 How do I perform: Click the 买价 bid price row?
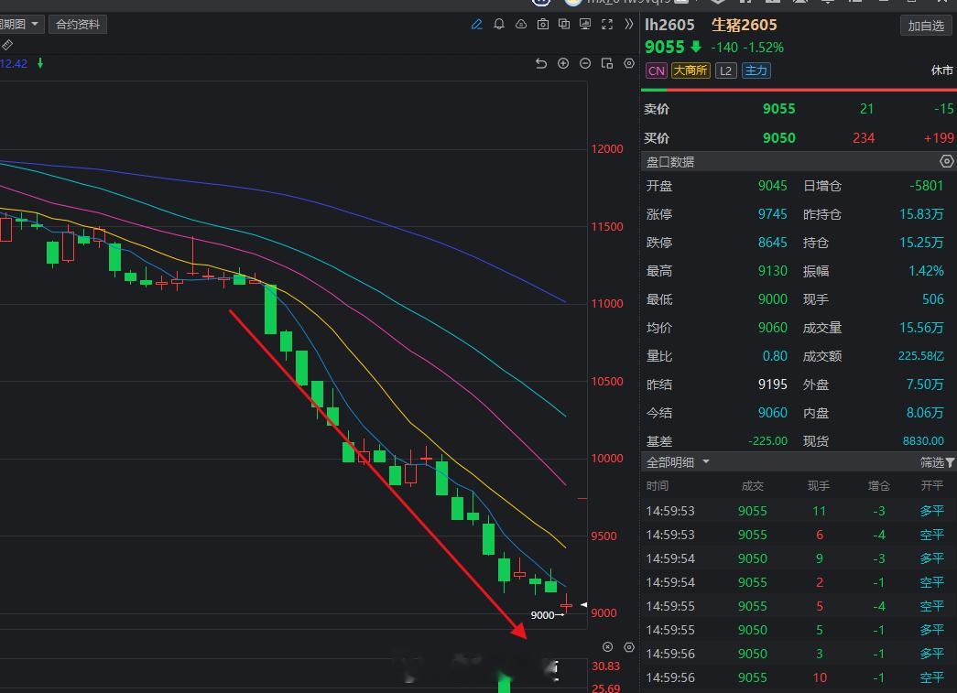pyautogui.click(x=799, y=138)
